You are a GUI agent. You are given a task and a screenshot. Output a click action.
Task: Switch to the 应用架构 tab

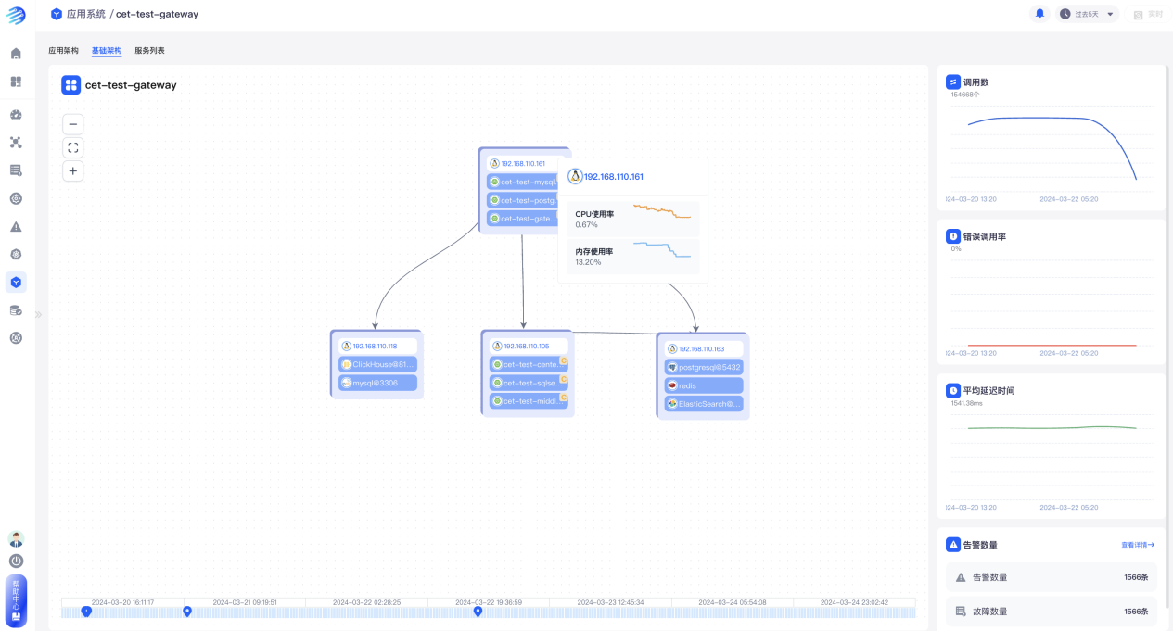[63, 51]
